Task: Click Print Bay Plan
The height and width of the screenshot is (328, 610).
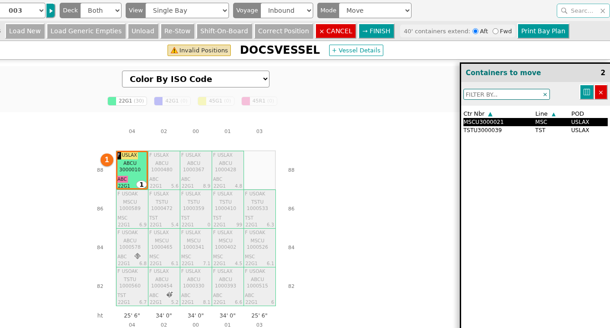Action: point(543,31)
